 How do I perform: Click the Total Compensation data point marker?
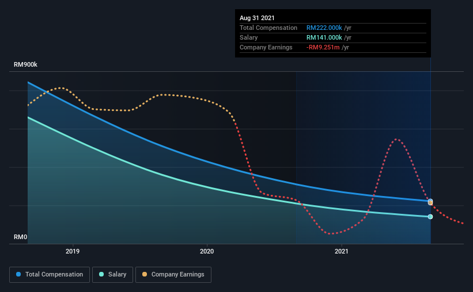click(430, 201)
